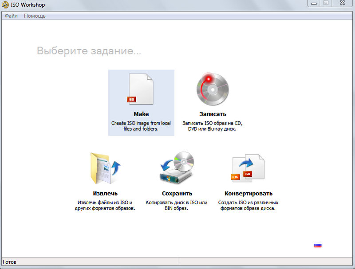The image size is (355, 269).
Task: Choose the bold Записать label
Action: pyautogui.click(x=213, y=114)
